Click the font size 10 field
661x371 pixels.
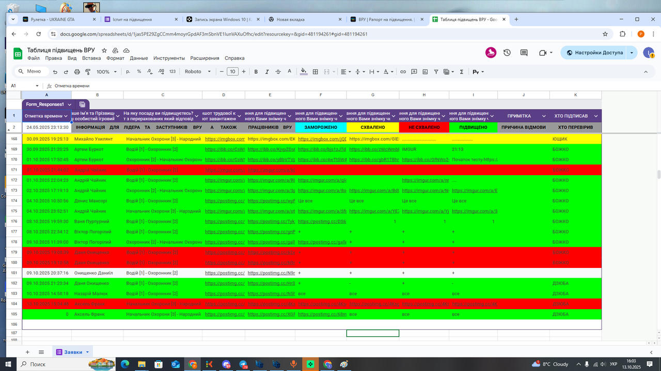click(232, 72)
